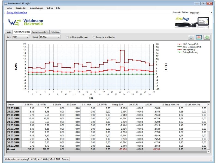Screen dimensions: 218x163
Task: Open the settings gear in the toolbar
Action: (x=191, y=37)
